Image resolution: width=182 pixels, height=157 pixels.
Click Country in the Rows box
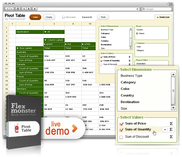(x=140, y=30)
